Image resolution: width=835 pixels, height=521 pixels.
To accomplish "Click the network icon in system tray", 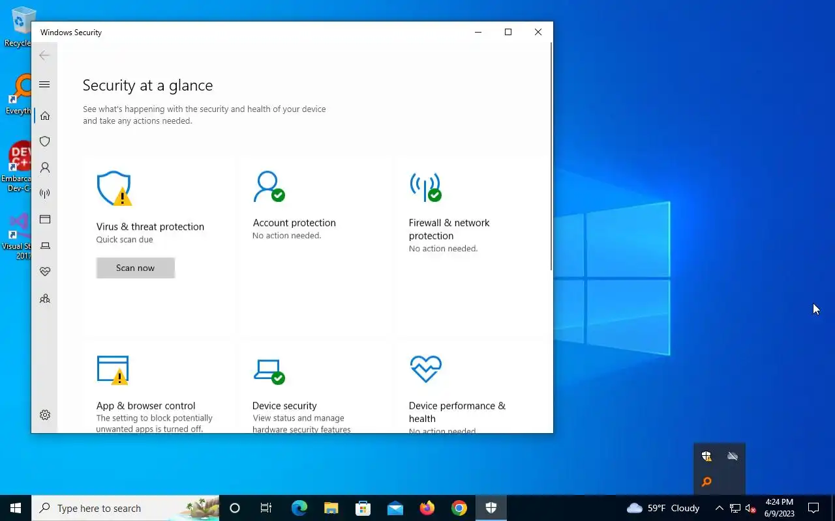I will (x=735, y=508).
